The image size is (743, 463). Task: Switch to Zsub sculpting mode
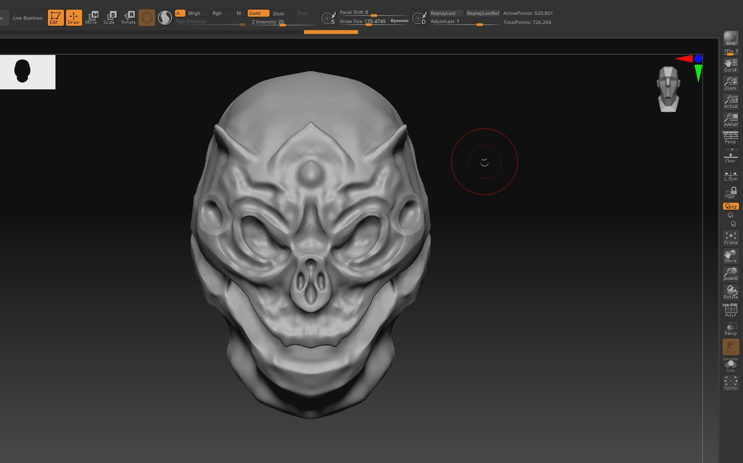[278, 13]
